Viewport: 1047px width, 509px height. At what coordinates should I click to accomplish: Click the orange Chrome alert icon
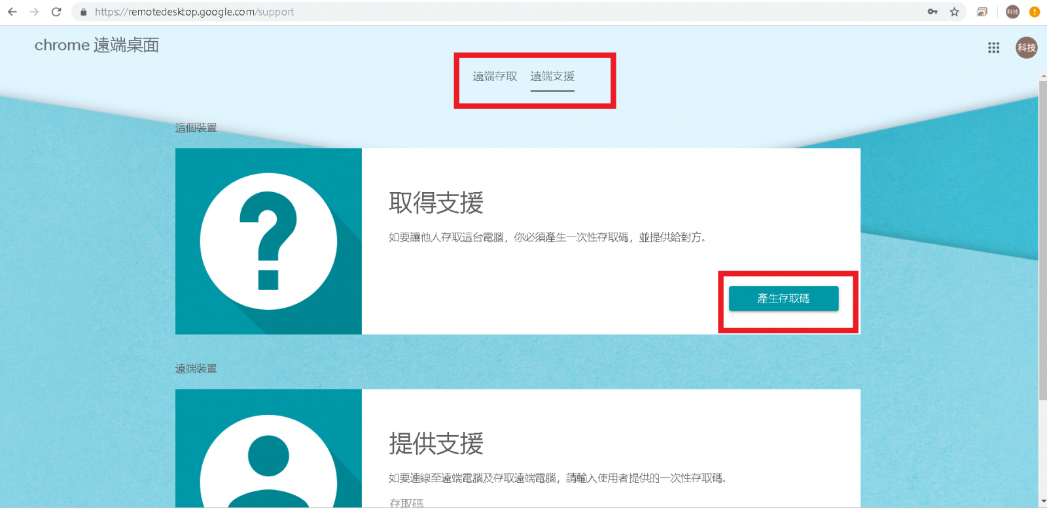(x=1035, y=12)
